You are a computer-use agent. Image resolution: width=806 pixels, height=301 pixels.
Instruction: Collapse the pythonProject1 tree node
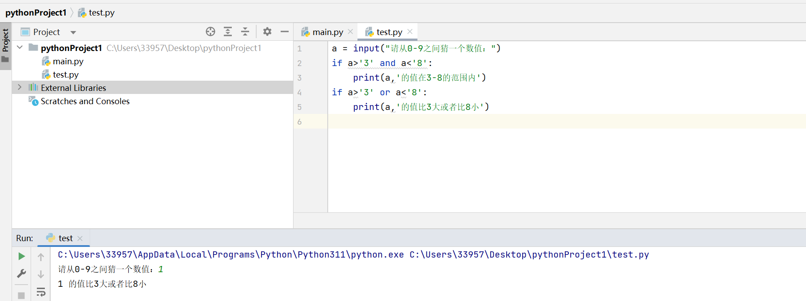pyautogui.click(x=20, y=47)
